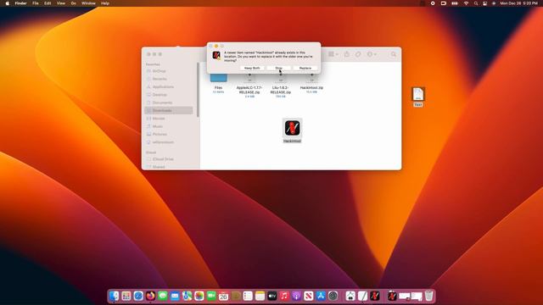This screenshot has width=543, height=305.
Task: Open Trash from the Dock
Action: pos(428,296)
